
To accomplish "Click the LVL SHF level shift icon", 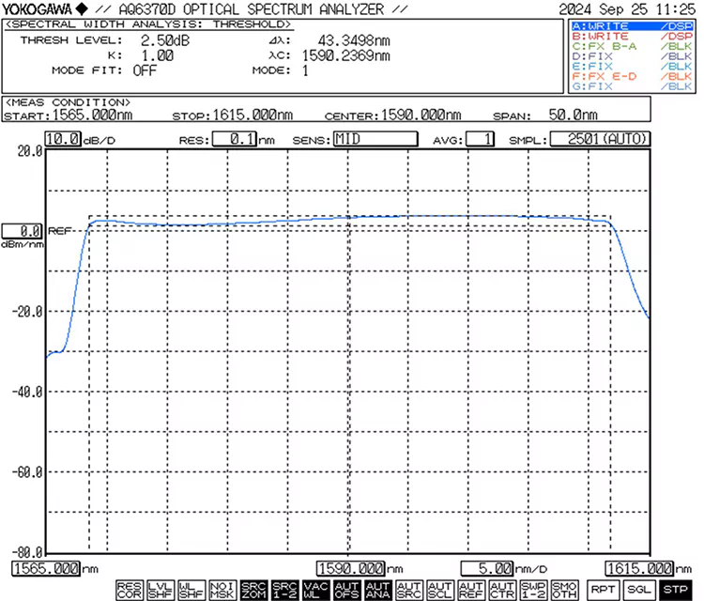I will click(161, 590).
